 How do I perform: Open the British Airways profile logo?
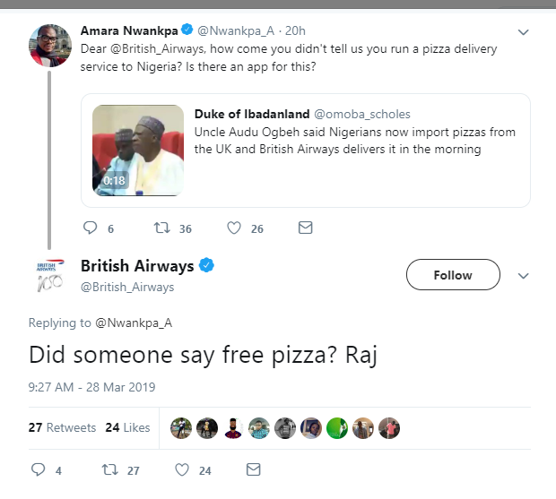(x=49, y=276)
